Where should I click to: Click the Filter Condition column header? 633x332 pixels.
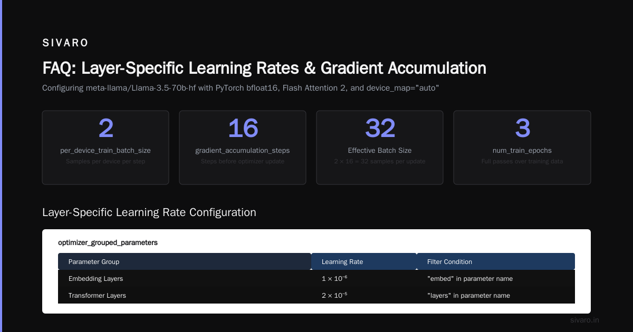496,261
